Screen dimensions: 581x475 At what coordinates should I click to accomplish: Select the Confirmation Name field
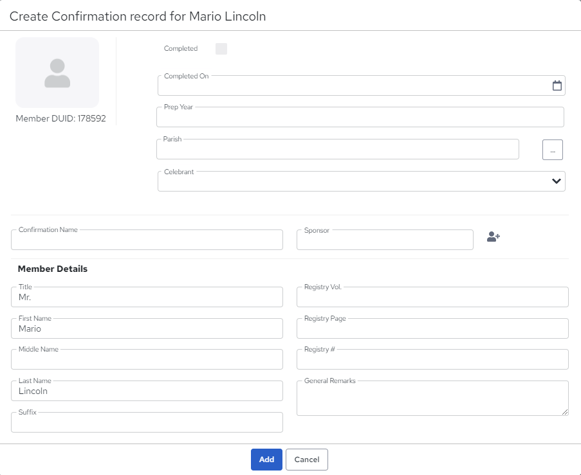[147, 240]
